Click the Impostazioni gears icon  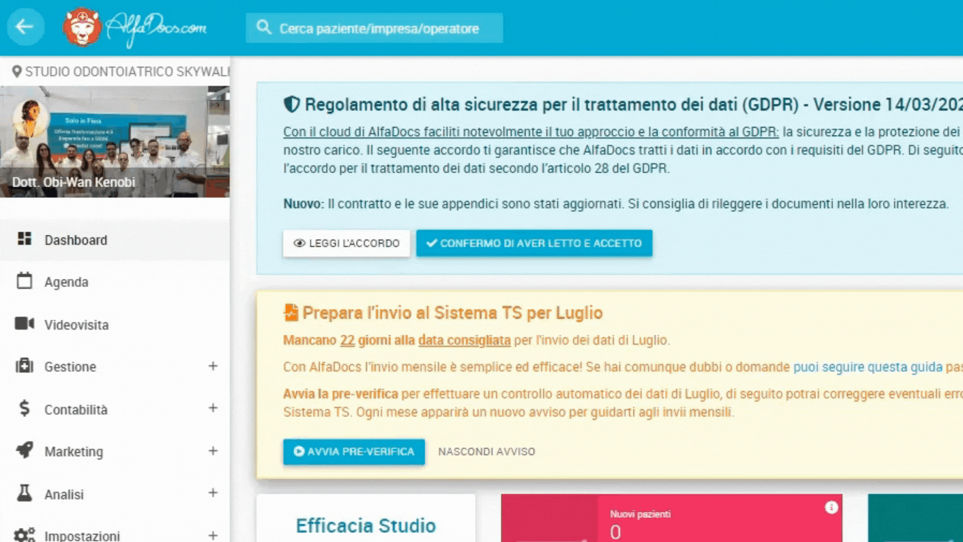click(24, 535)
